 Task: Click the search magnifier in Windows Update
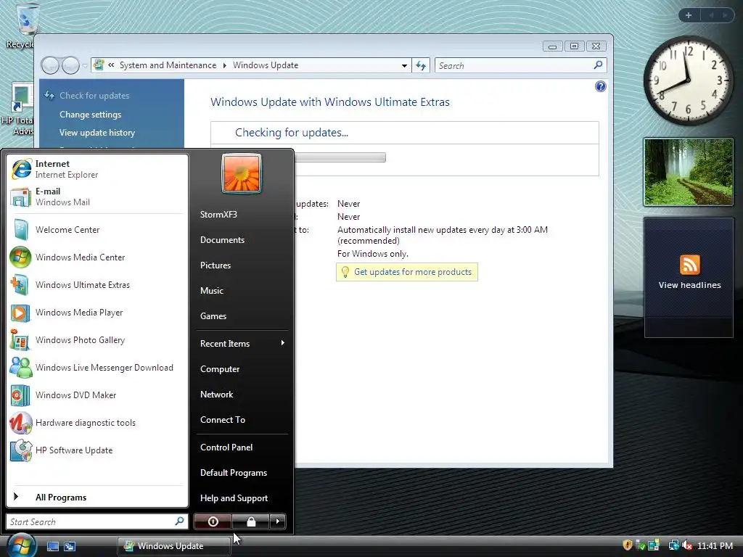[x=598, y=65]
